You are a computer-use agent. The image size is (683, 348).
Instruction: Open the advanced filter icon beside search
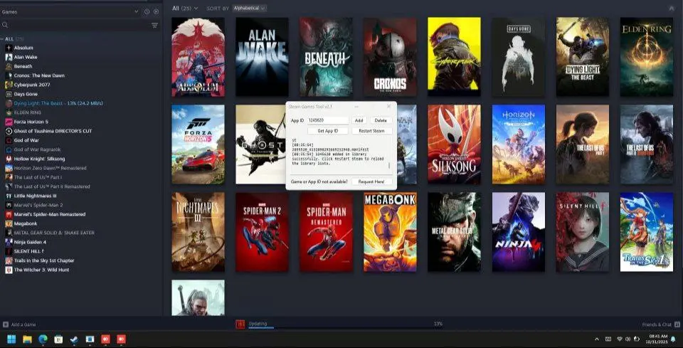pyautogui.click(x=154, y=25)
